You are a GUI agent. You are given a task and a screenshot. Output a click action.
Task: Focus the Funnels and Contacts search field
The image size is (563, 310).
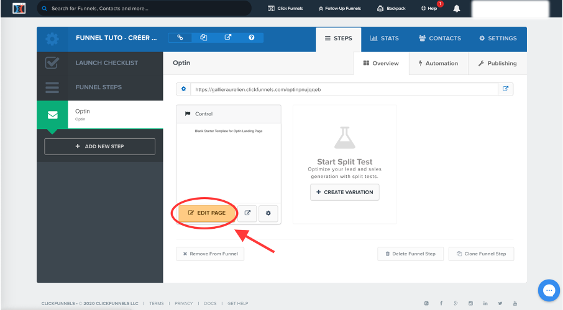144,8
